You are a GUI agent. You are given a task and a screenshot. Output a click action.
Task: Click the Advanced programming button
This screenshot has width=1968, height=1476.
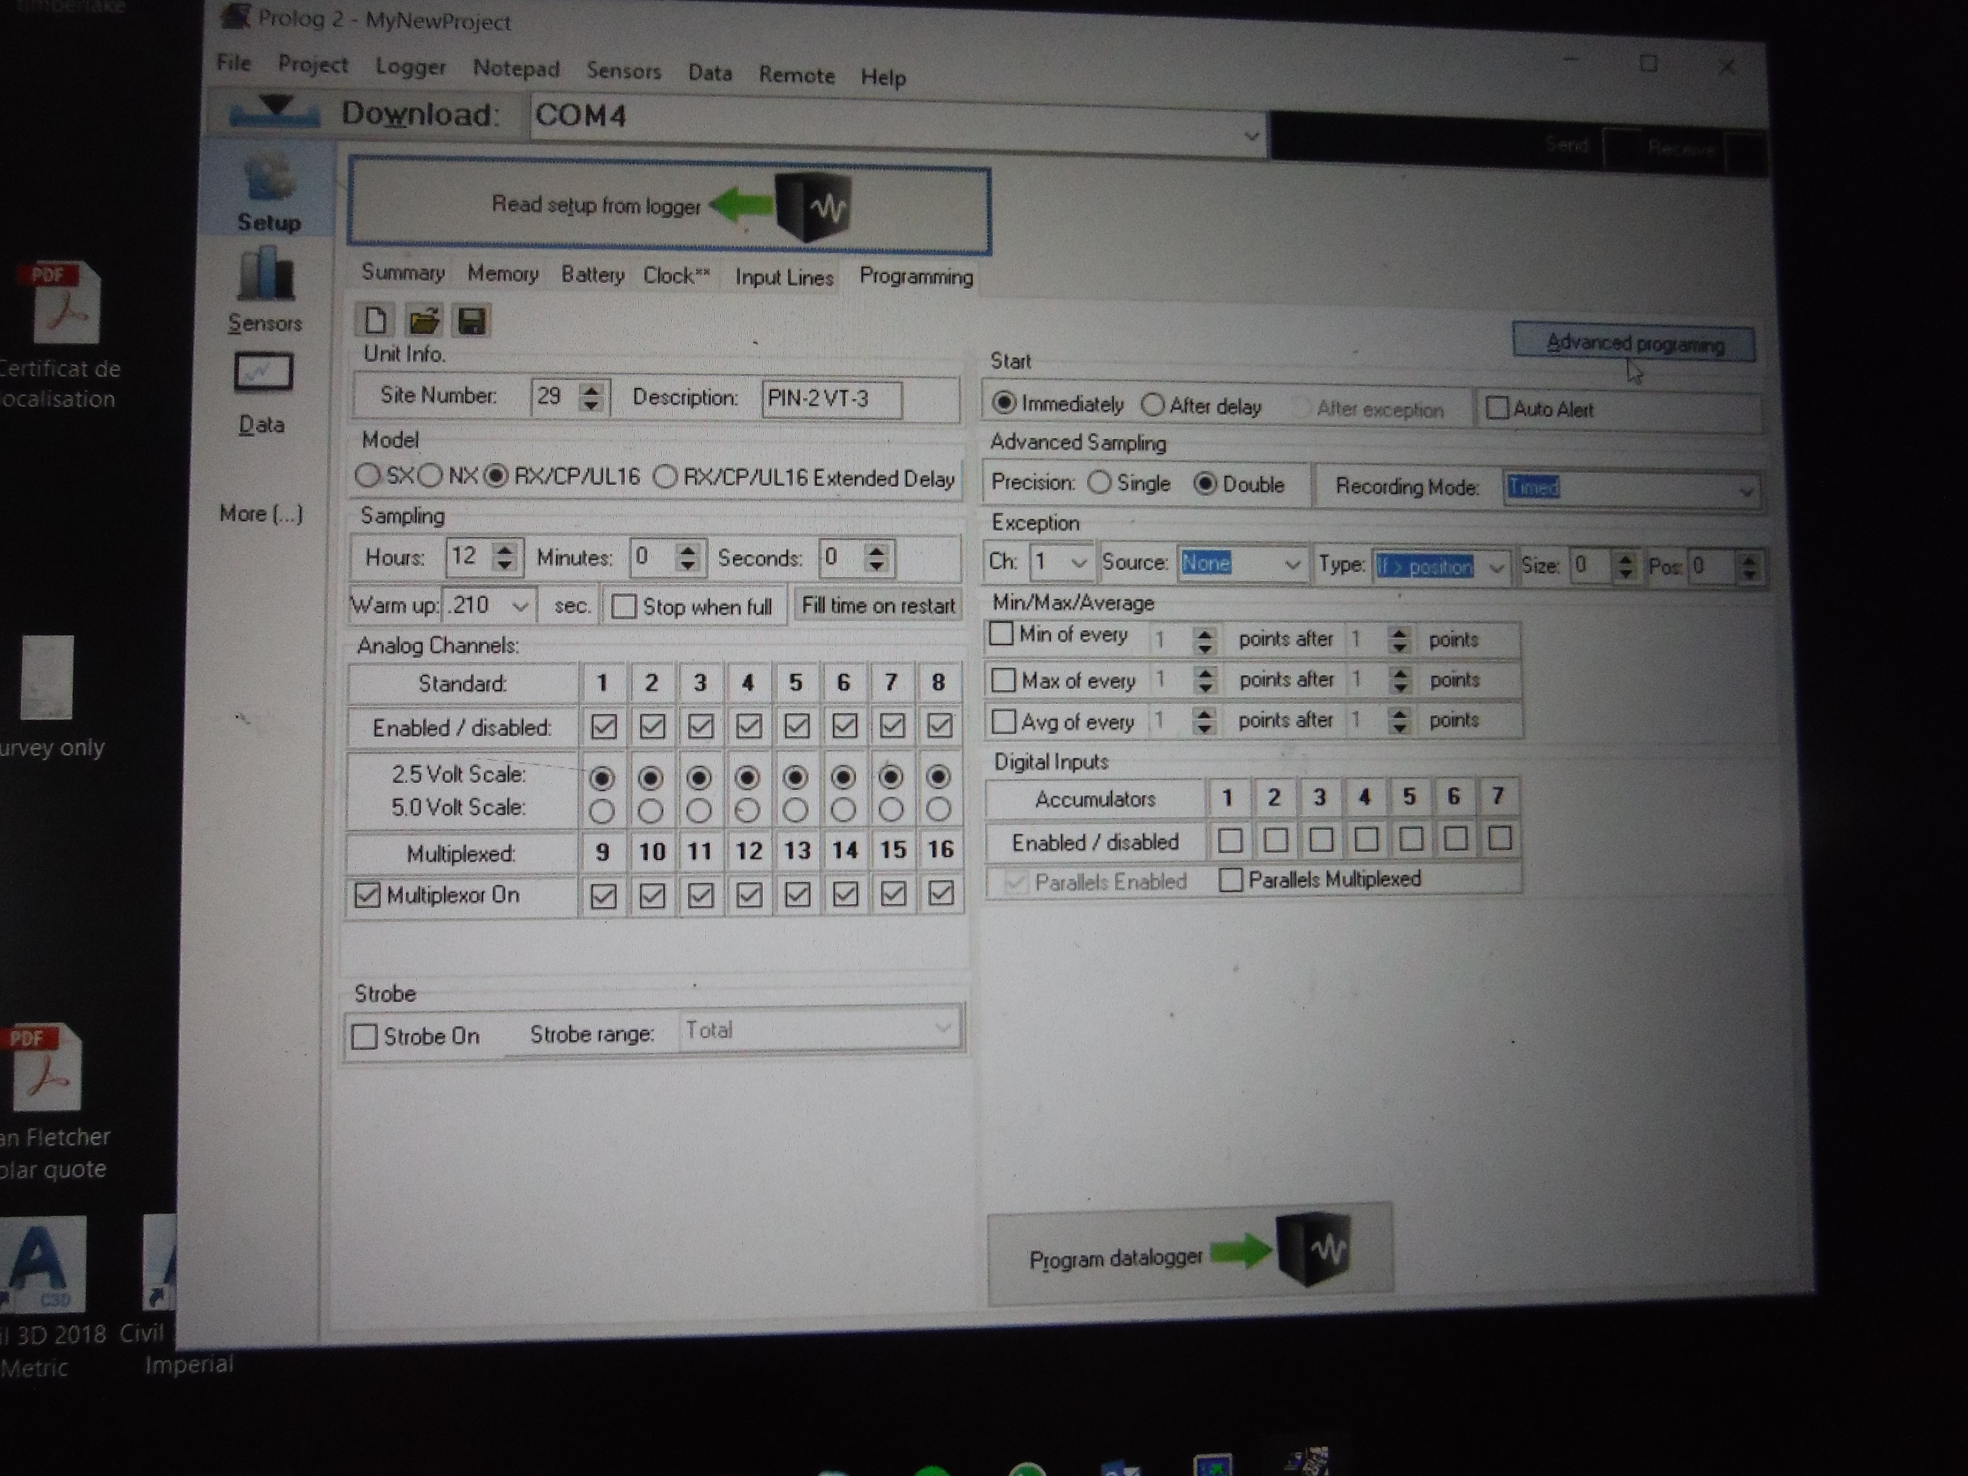(1633, 343)
